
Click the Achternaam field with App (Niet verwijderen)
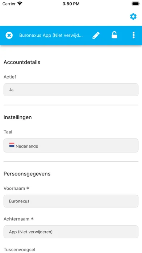pos(71,232)
